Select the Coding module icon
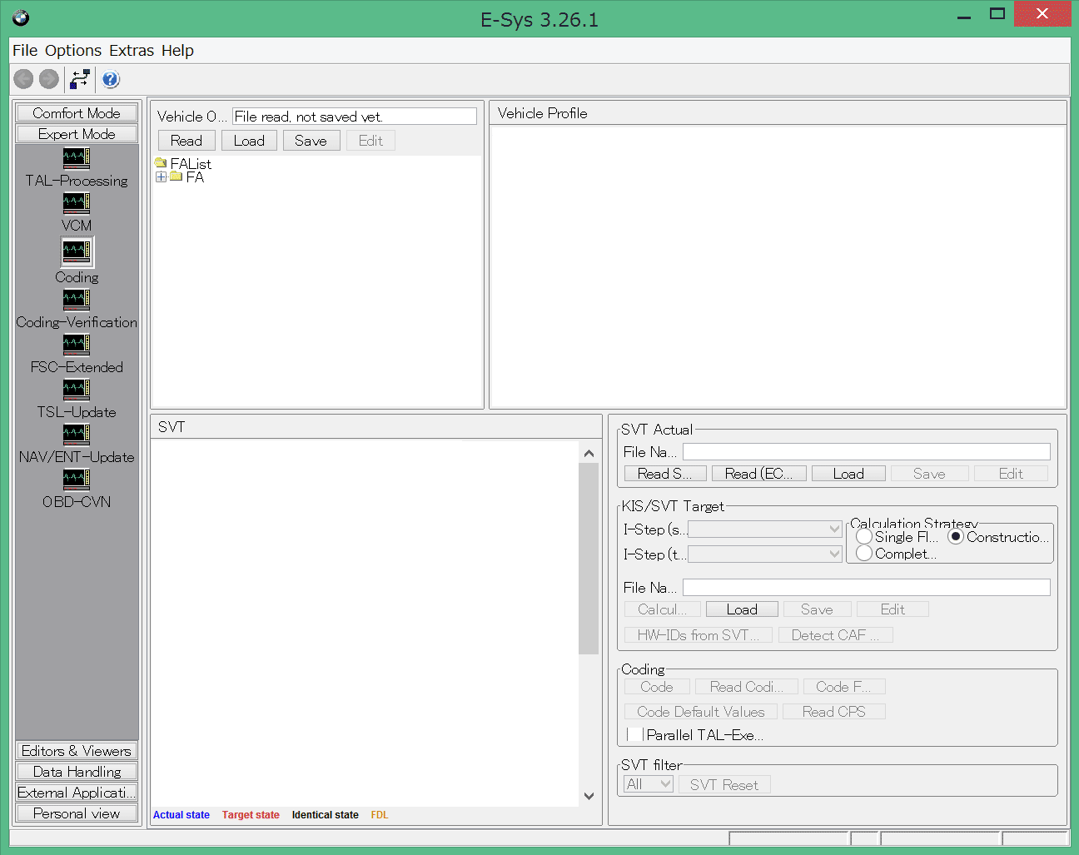 77,251
